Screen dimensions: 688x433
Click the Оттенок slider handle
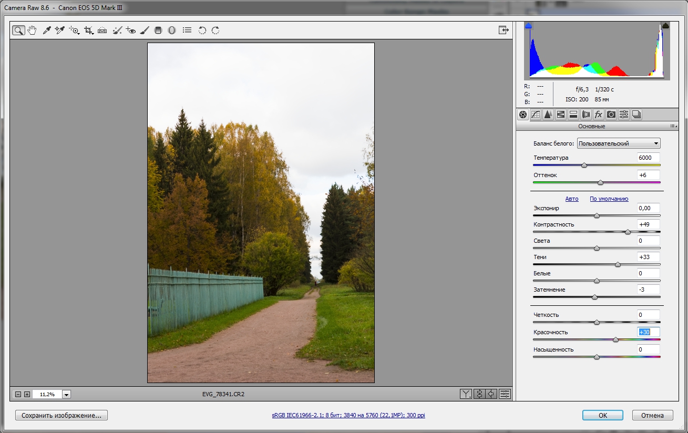point(600,182)
